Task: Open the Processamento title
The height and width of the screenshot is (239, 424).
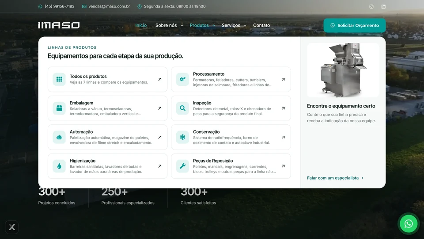Action: point(209,74)
